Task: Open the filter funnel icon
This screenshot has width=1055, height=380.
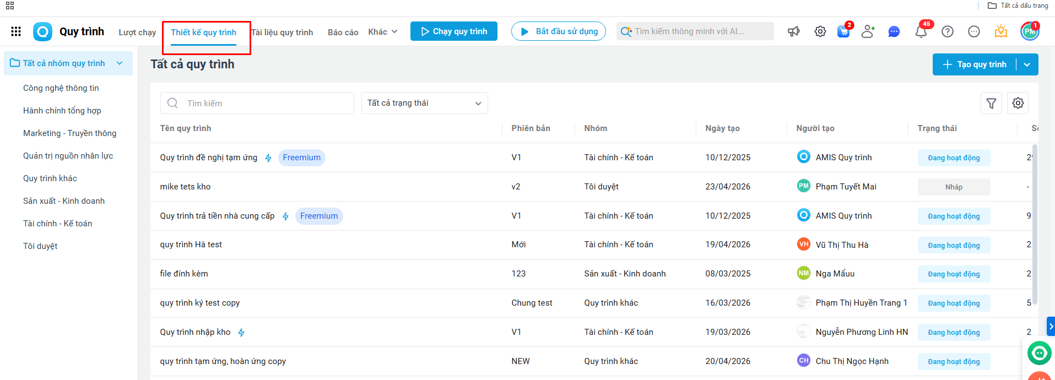Action: tap(991, 103)
